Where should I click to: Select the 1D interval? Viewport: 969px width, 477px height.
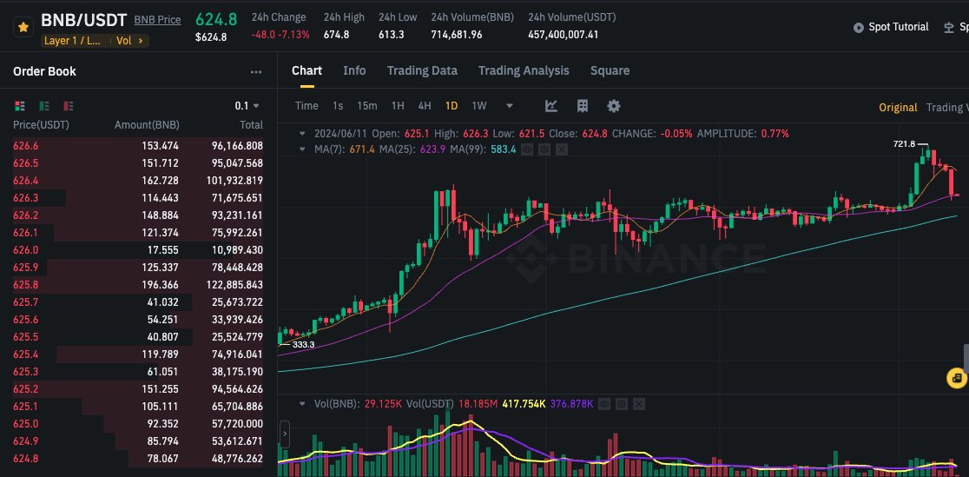[452, 106]
